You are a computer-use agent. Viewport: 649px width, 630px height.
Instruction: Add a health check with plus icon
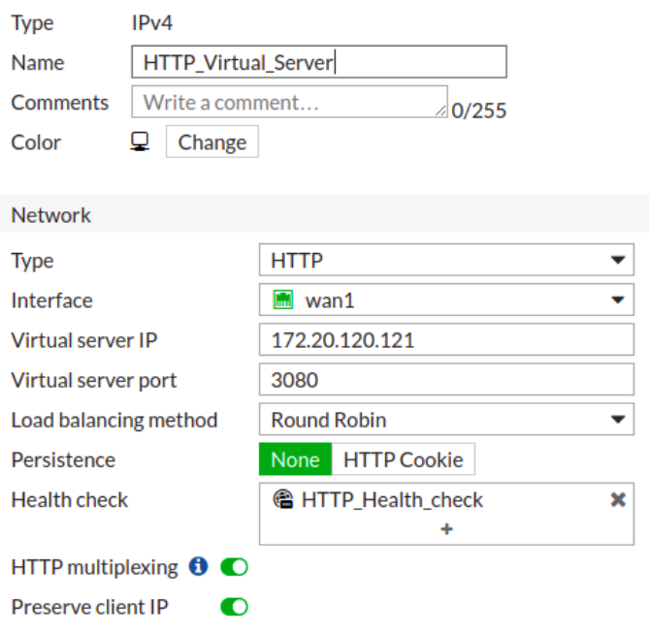446,529
